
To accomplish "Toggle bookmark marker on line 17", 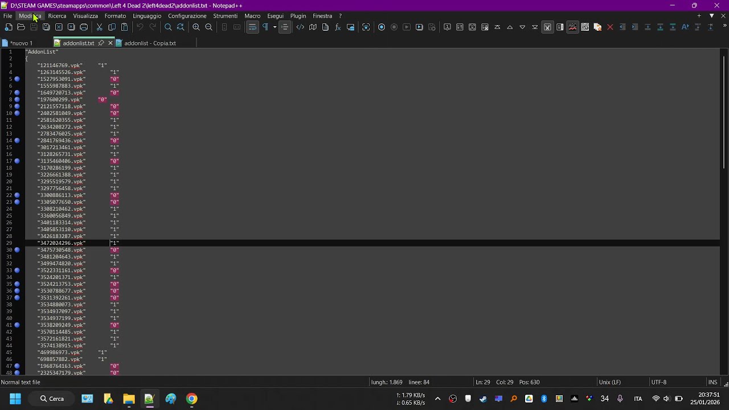I will (17, 161).
